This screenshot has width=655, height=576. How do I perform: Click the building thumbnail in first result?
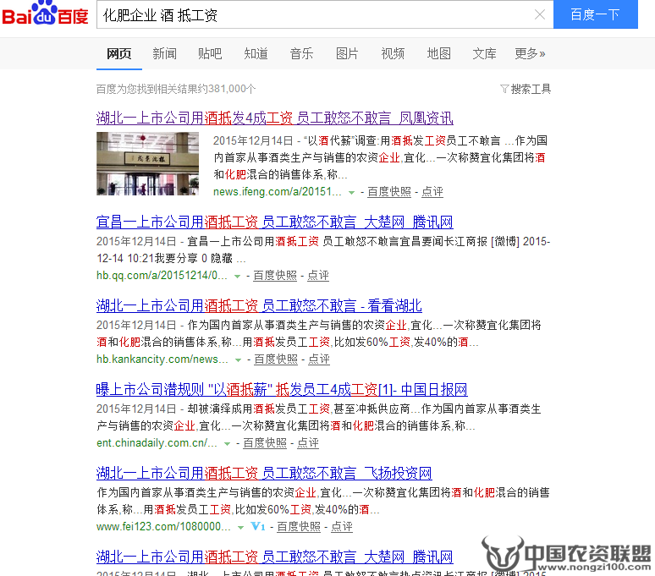point(147,163)
